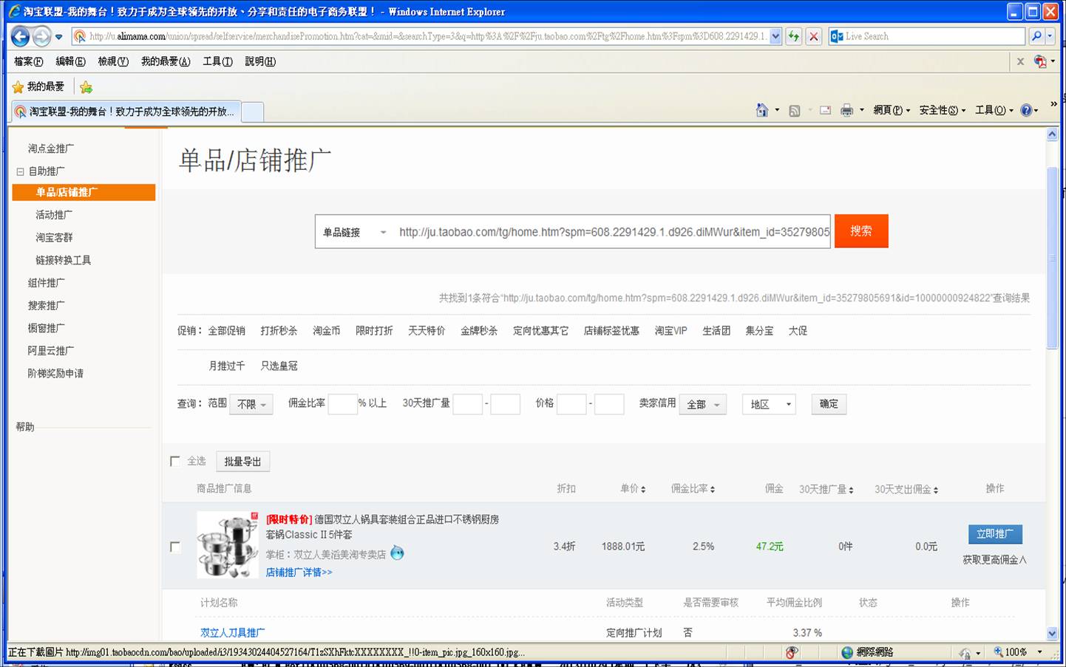Click the page scrollbar down arrow

[1052, 634]
